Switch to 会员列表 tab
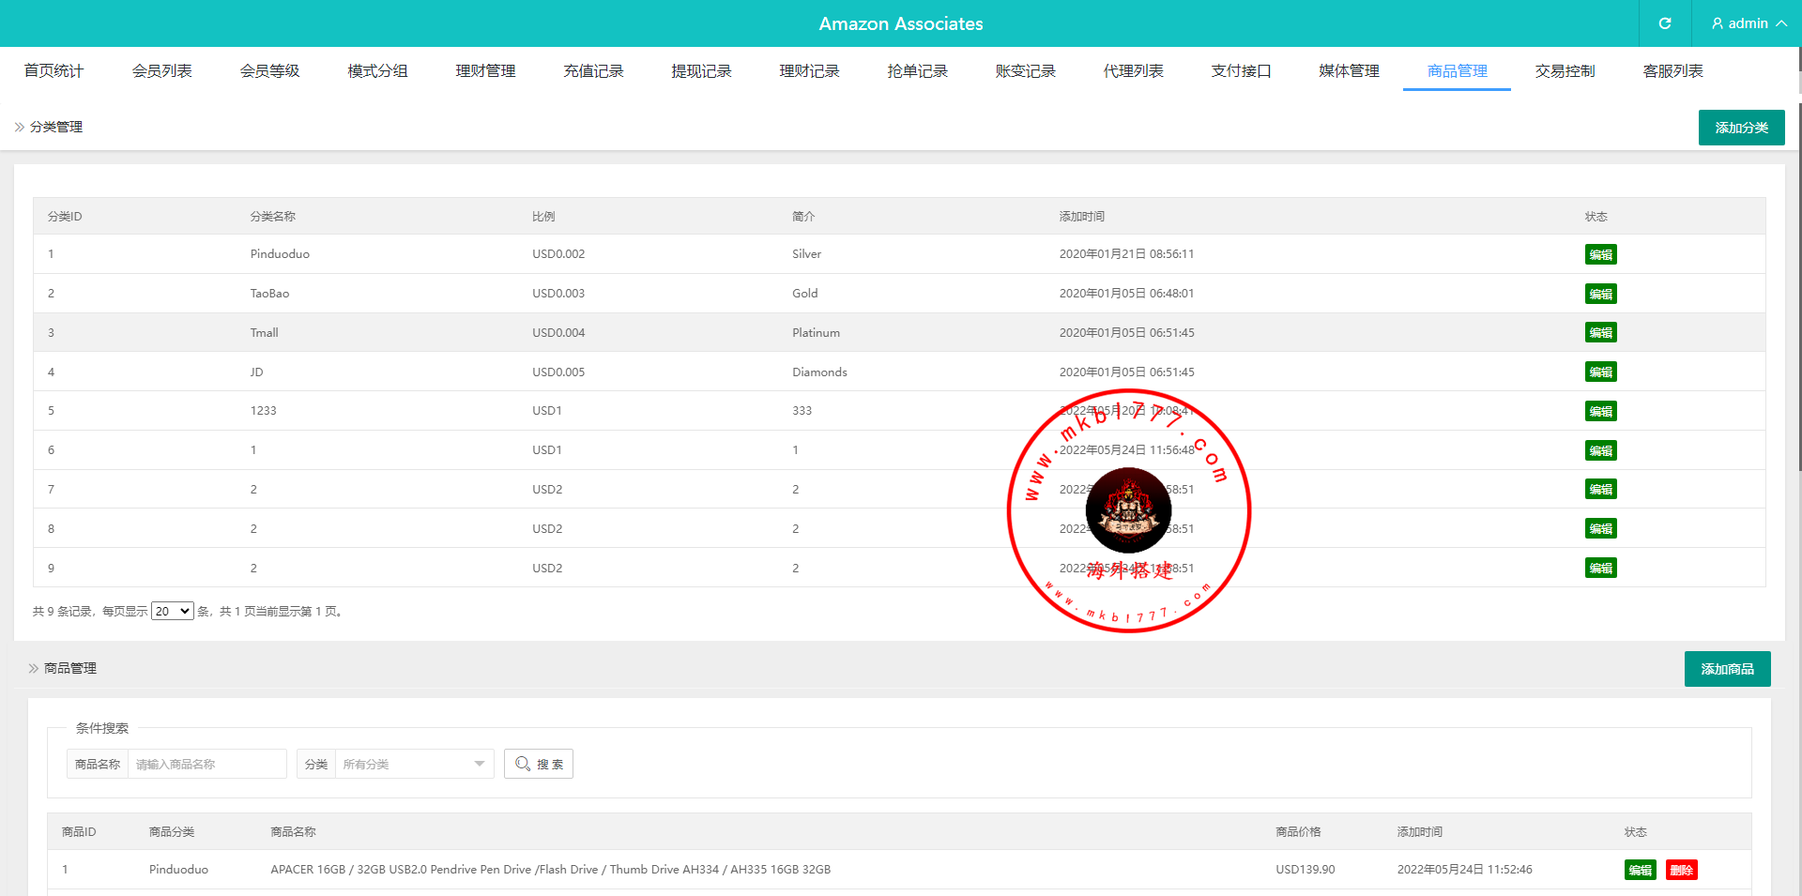Image resolution: width=1802 pixels, height=896 pixels. point(161,70)
